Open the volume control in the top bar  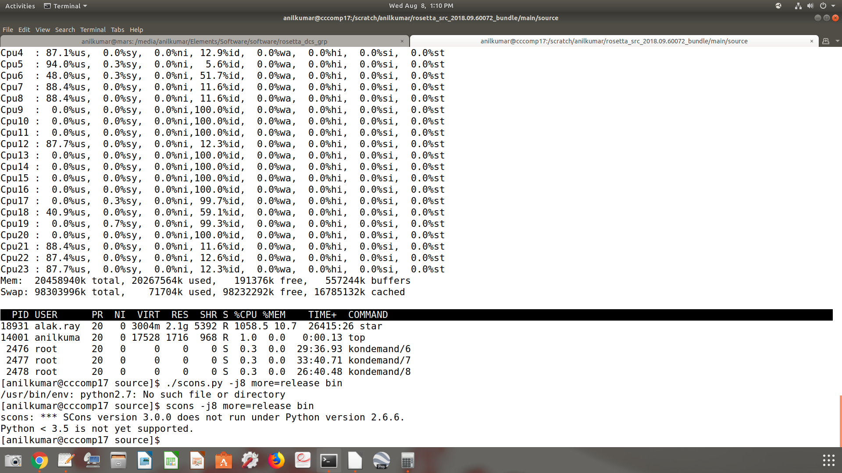(x=809, y=6)
